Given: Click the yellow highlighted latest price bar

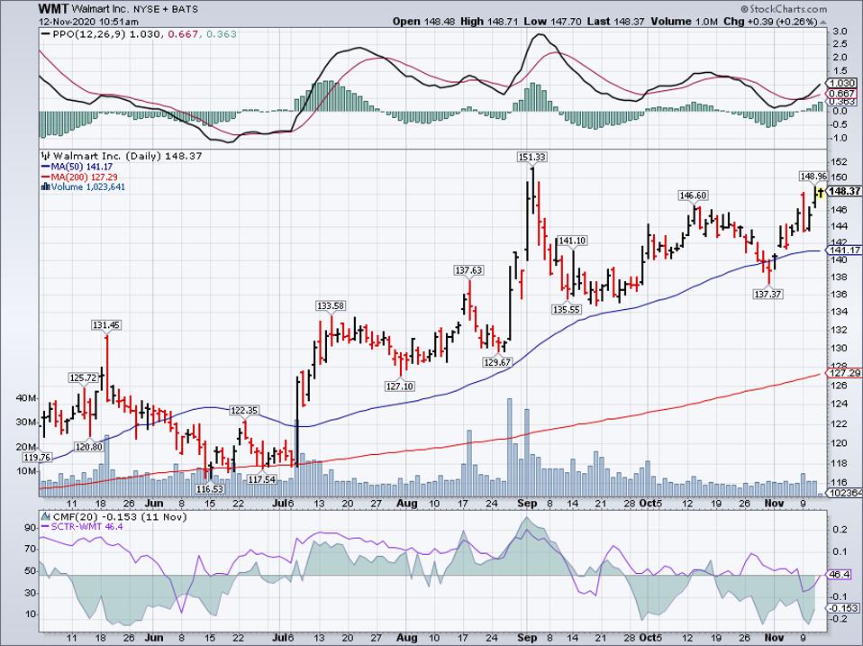Looking at the screenshot, I should [x=820, y=192].
